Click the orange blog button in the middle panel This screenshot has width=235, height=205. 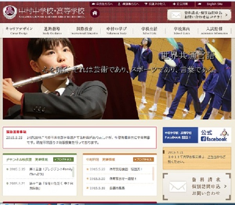pos(143,159)
